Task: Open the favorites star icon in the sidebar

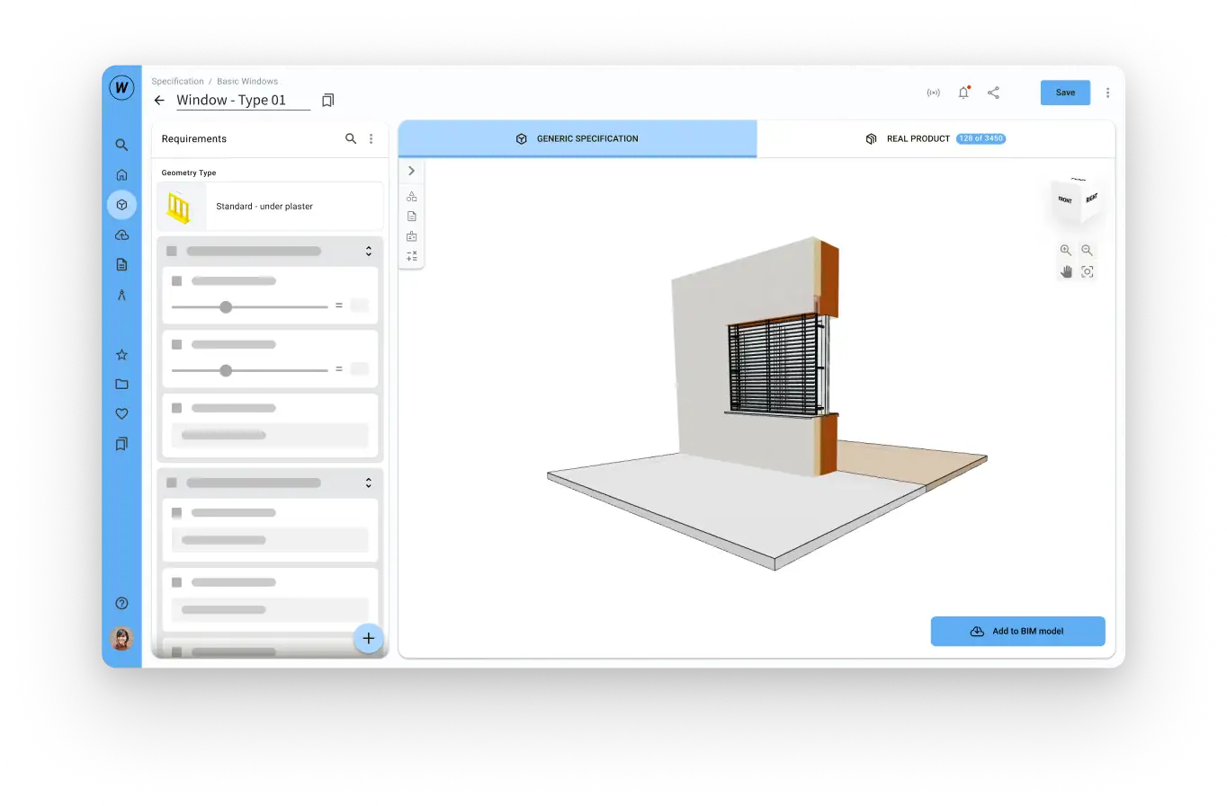Action: point(121,355)
